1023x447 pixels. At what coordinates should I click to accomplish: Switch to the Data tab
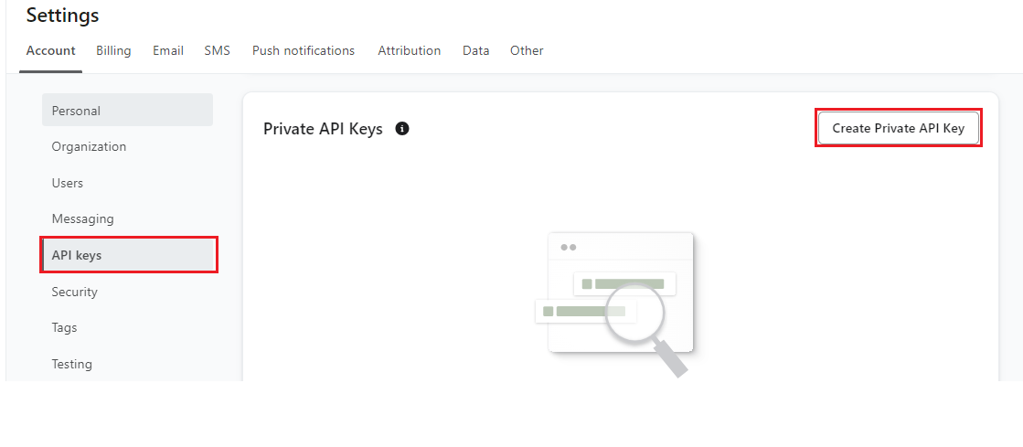pos(475,51)
